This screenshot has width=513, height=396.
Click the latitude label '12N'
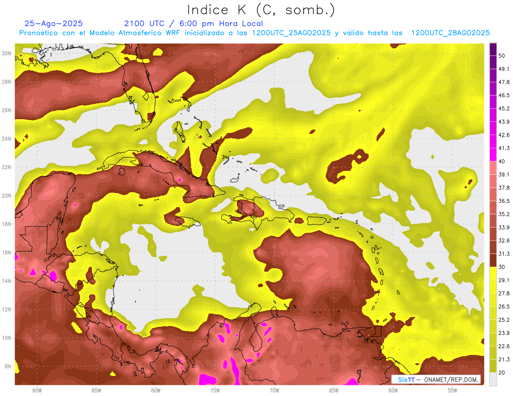(6, 309)
